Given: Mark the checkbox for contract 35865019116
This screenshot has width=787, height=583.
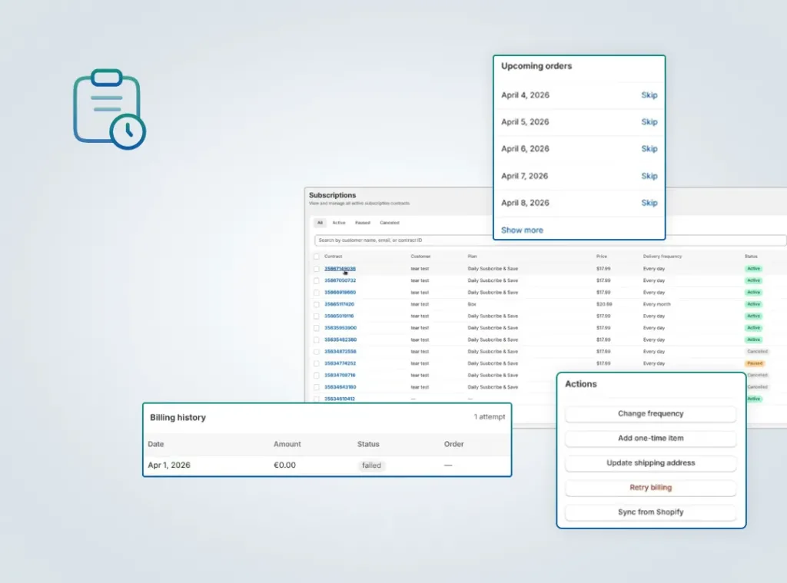Looking at the screenshot, I should coord(316,316).
